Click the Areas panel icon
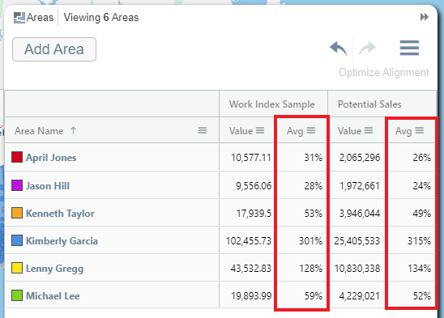This screenshot has height=318, width=444. pyautogui.click(x=19, y=18)
